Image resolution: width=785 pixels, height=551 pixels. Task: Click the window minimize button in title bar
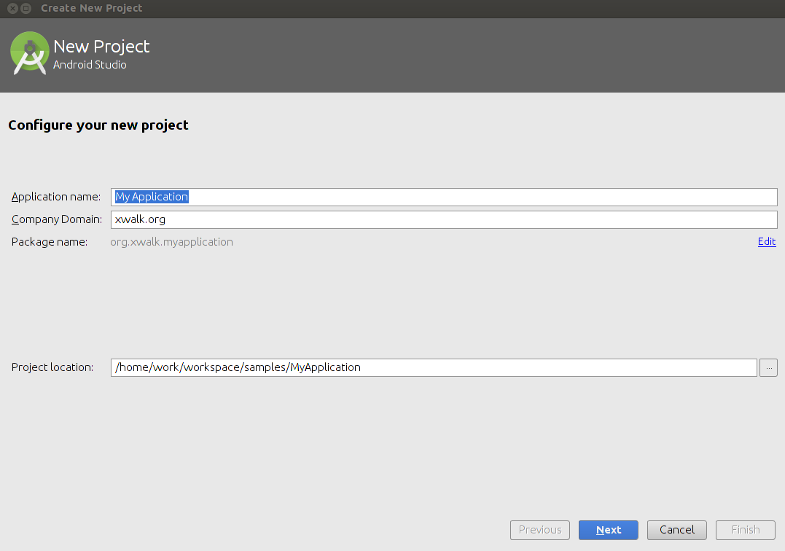click(x=26, y=9)
